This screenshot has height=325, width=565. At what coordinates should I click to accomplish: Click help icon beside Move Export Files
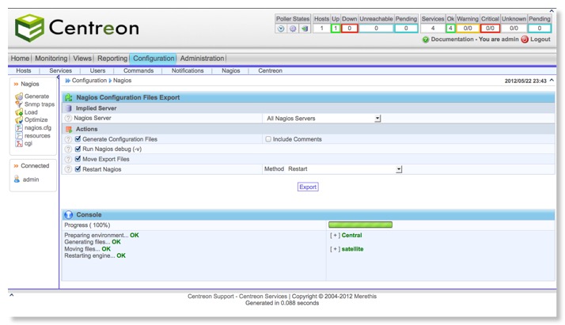tap(68, 159)
